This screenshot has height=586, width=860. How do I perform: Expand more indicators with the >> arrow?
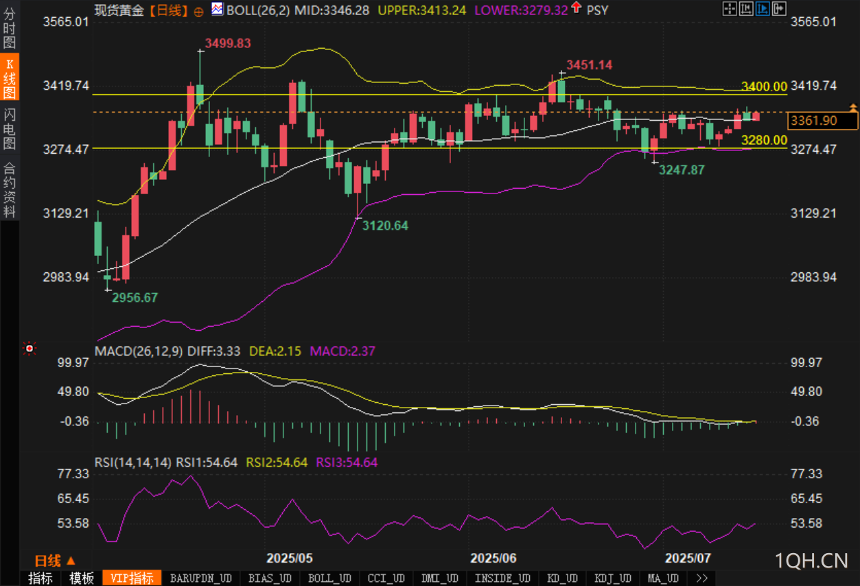click(701, 578)
